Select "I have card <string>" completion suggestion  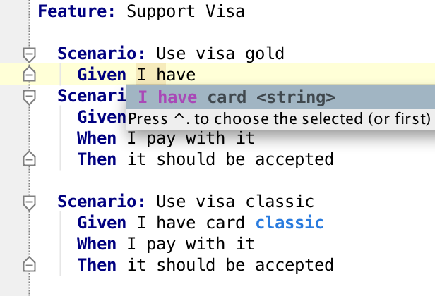[x=280, y=97]
